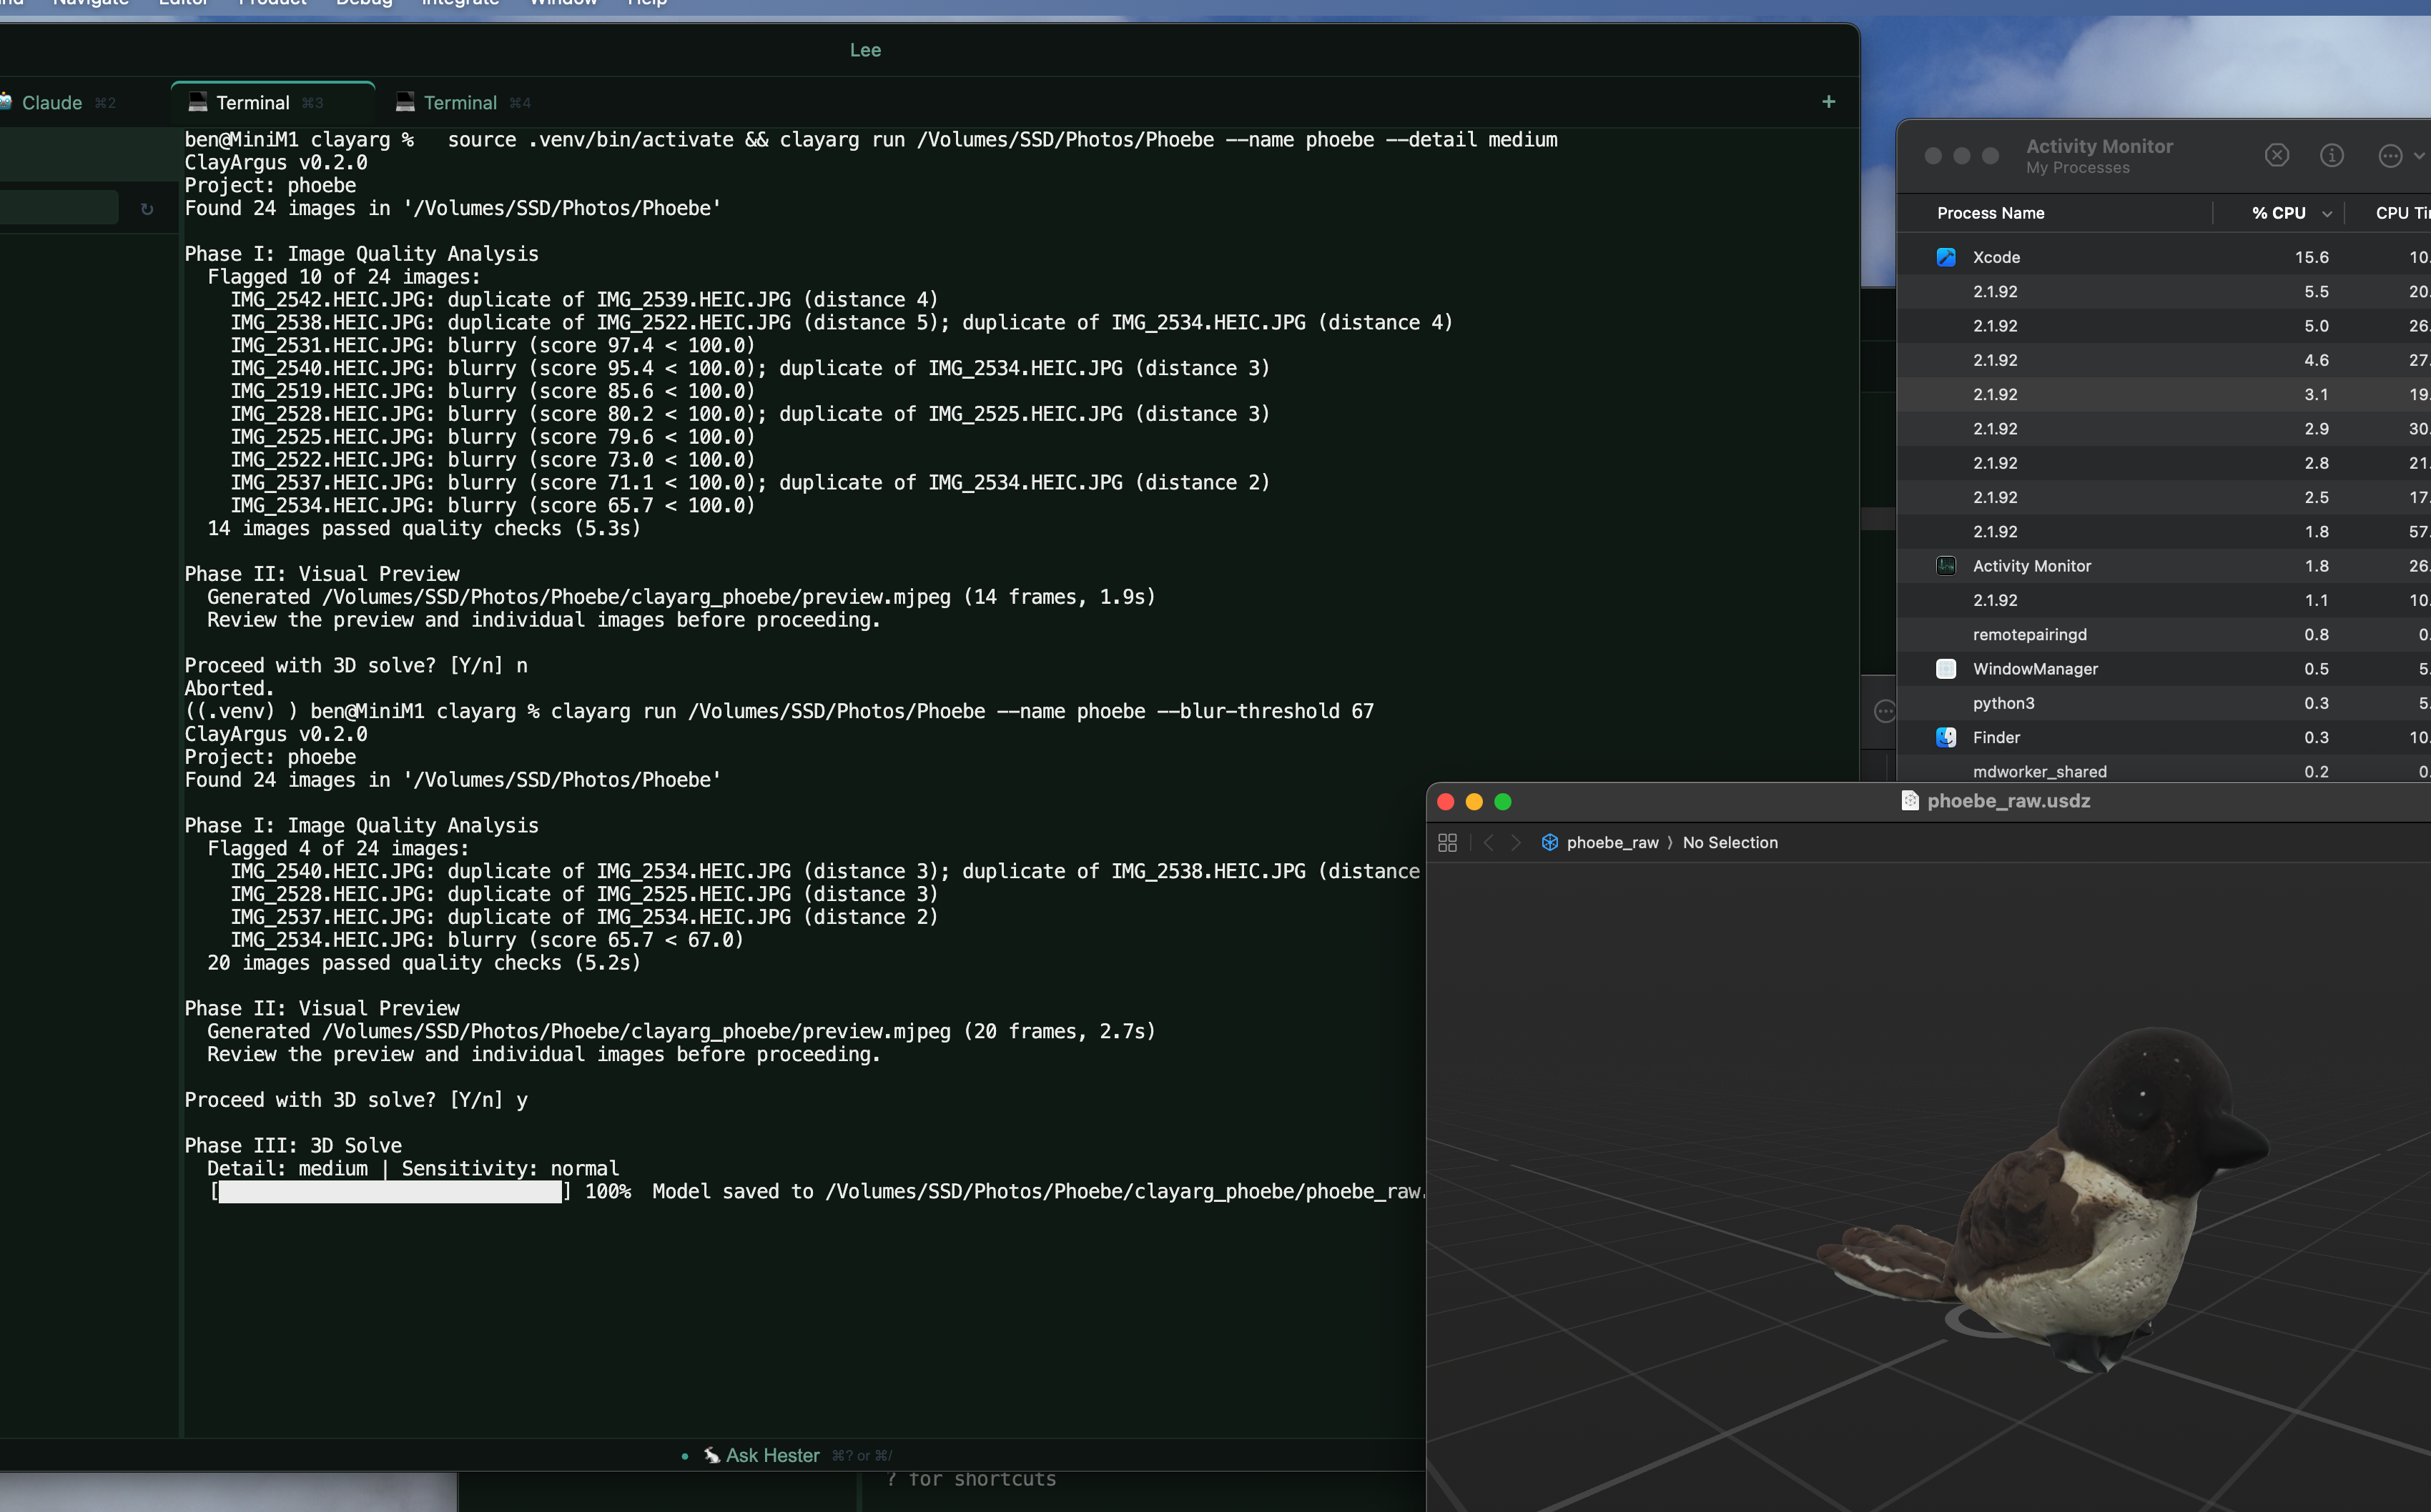Click 'Flagged 10 of 24 images' line
The height and width of the screenshot is (1512, 2431).
point(343,276)
